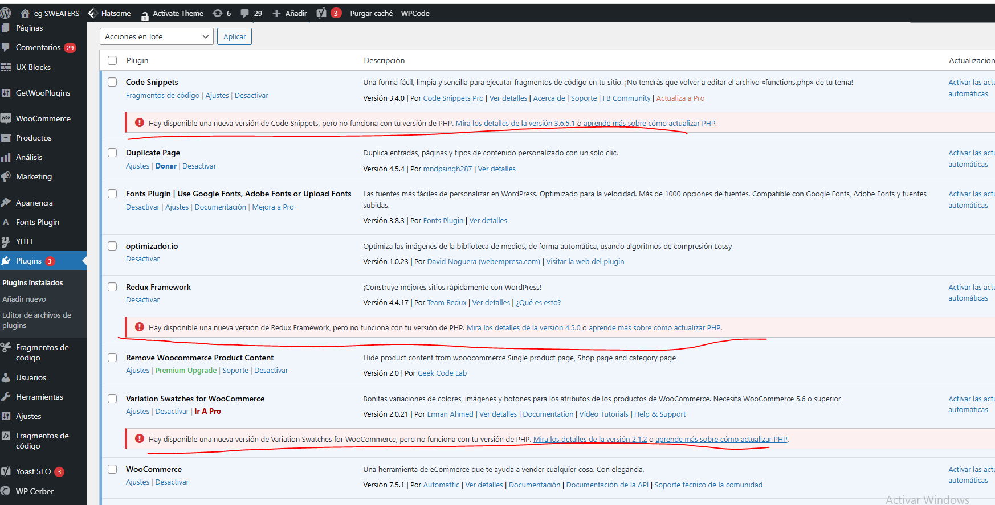Open WPCode in the admin bar
This screenshot has width=995, height=505.
pos(415,13)
